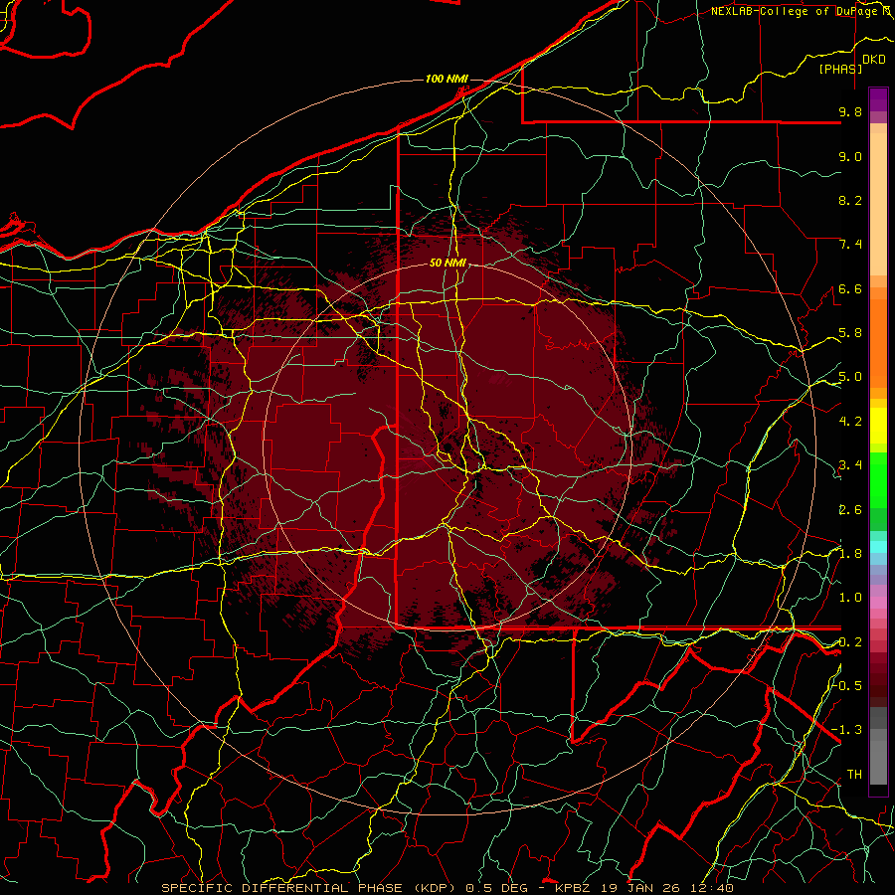Screen dimensions: 895x895
Task: Select the 1.8 scale value
Action: click(x=850, y=554)
